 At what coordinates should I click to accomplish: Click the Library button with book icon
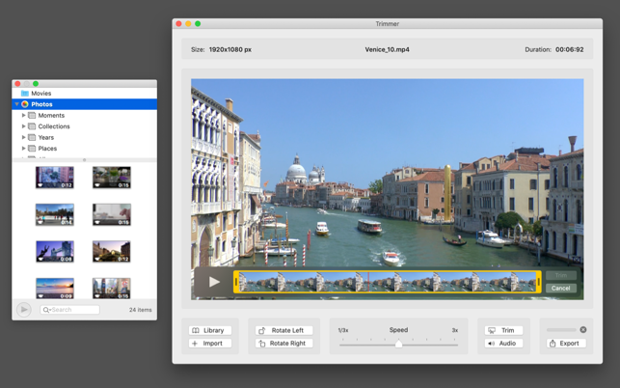pyautogui.click(x=209, y=330)
